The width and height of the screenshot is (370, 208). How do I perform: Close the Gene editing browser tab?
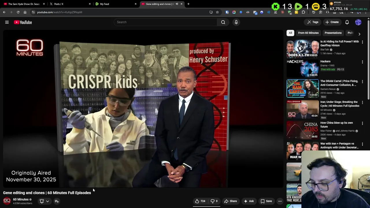pyautogui.click(x=182, y=4)
